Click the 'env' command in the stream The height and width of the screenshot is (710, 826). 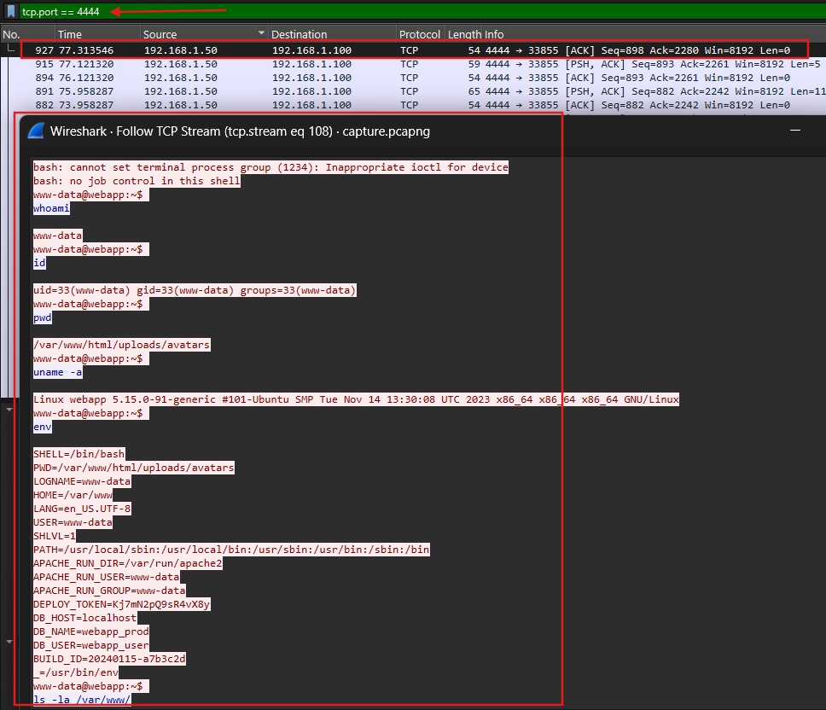(x=42, y=427)
